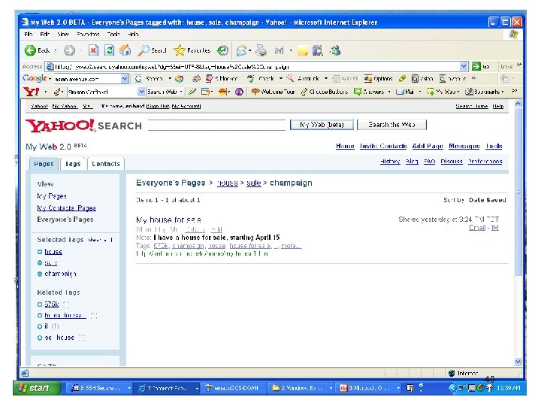Click the Print icon
The image size is (541, 406).
coord(261,51)
